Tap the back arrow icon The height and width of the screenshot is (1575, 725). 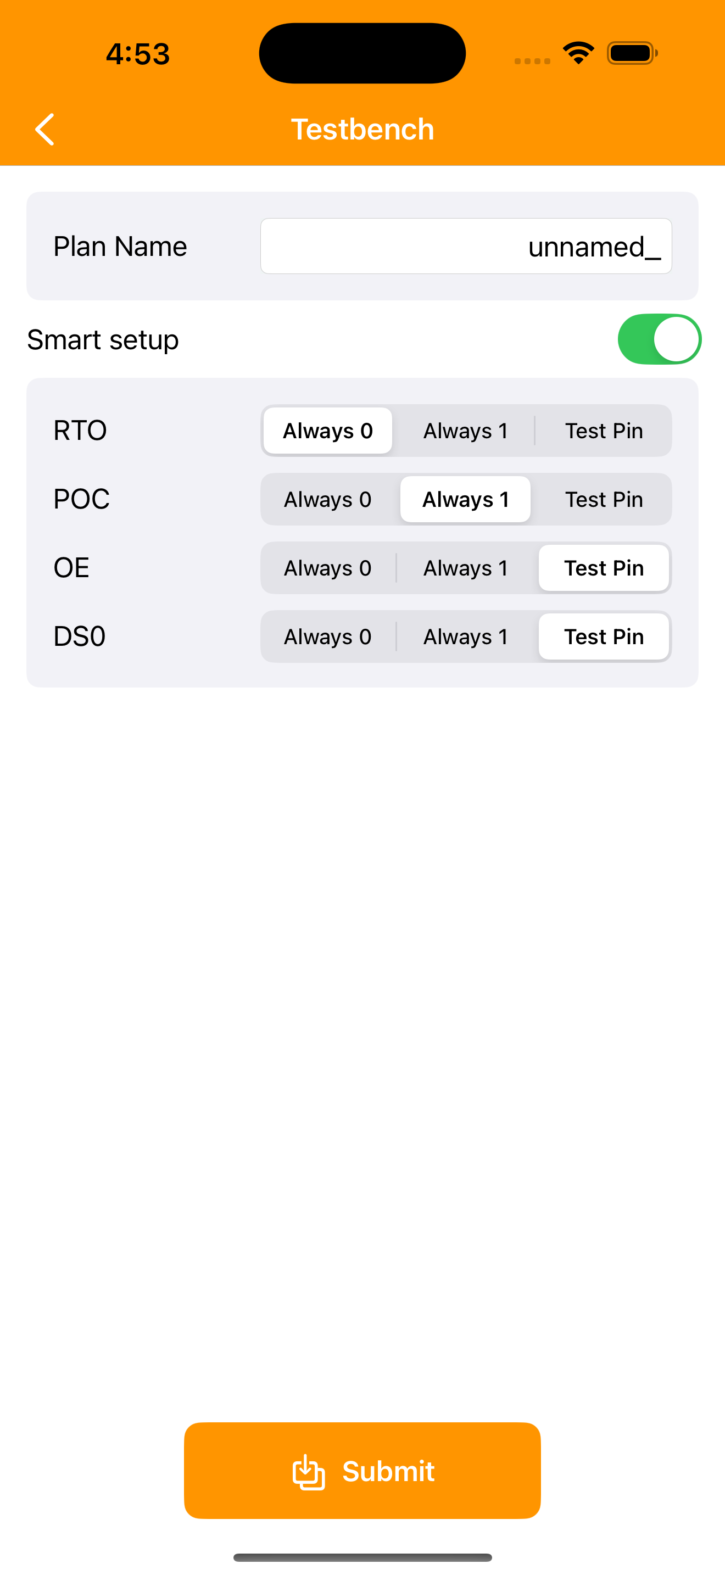coord(44,129)
